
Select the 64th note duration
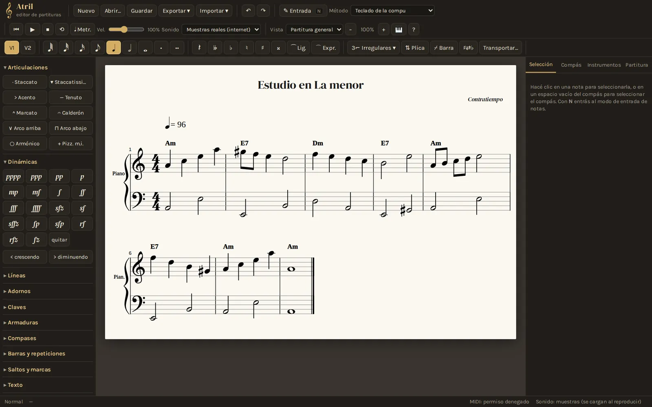click(x=50, y=48)
